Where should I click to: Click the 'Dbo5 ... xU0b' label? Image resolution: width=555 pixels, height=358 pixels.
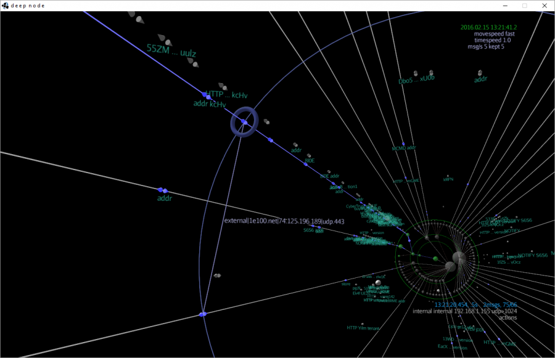(x=417, y=79)
